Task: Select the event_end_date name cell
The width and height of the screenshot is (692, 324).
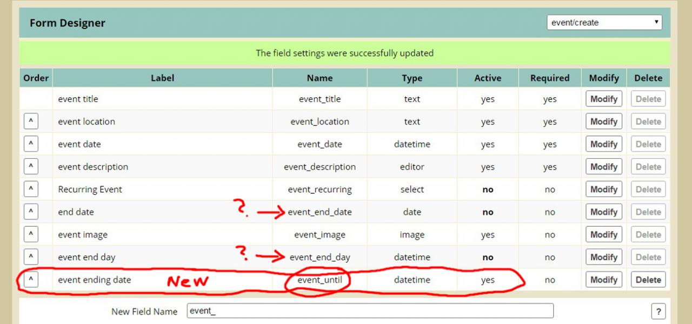Action: (x=320, y=212)
